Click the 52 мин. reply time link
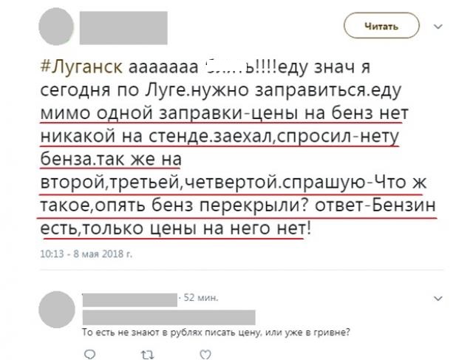This screenshot has width=473, height=360. click(x=200, y=298)
